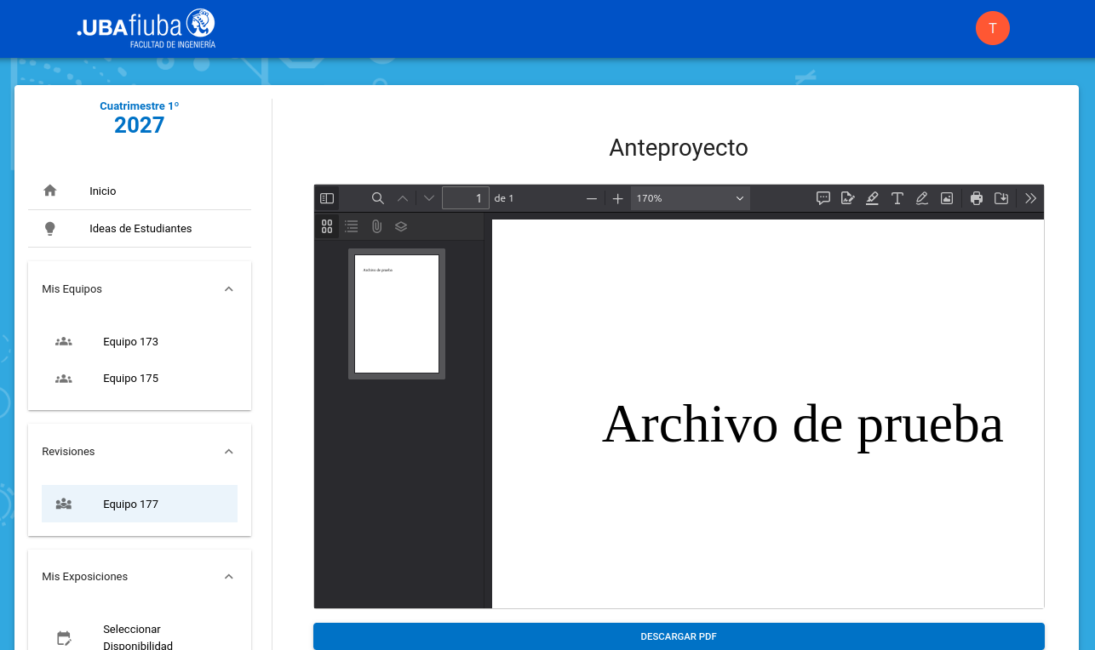Toggle the PDF viewer sidebar
Screen dimensions: 1095x650
(x=327, y=198)
